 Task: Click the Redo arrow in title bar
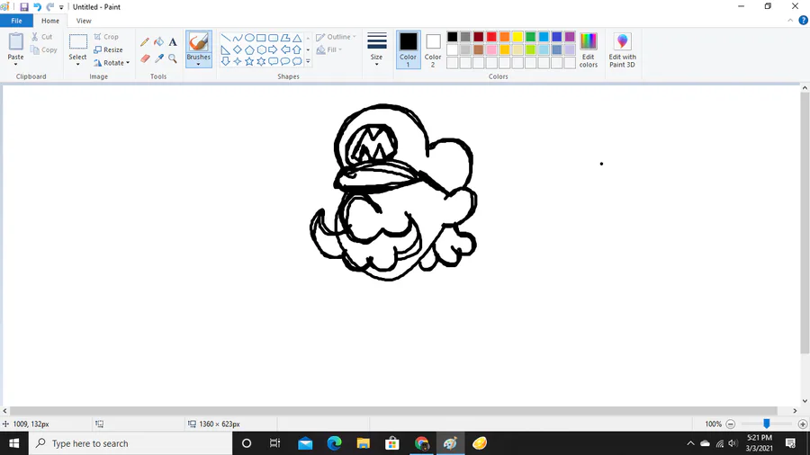[50, 6]
